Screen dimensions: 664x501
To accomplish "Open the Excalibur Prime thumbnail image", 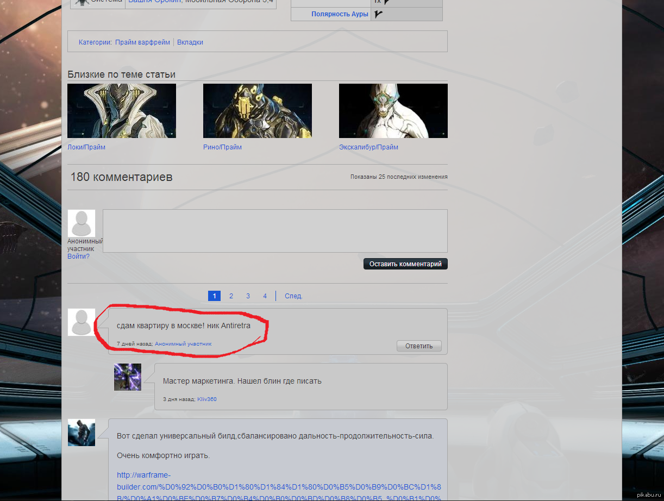I will pos(393,111).
